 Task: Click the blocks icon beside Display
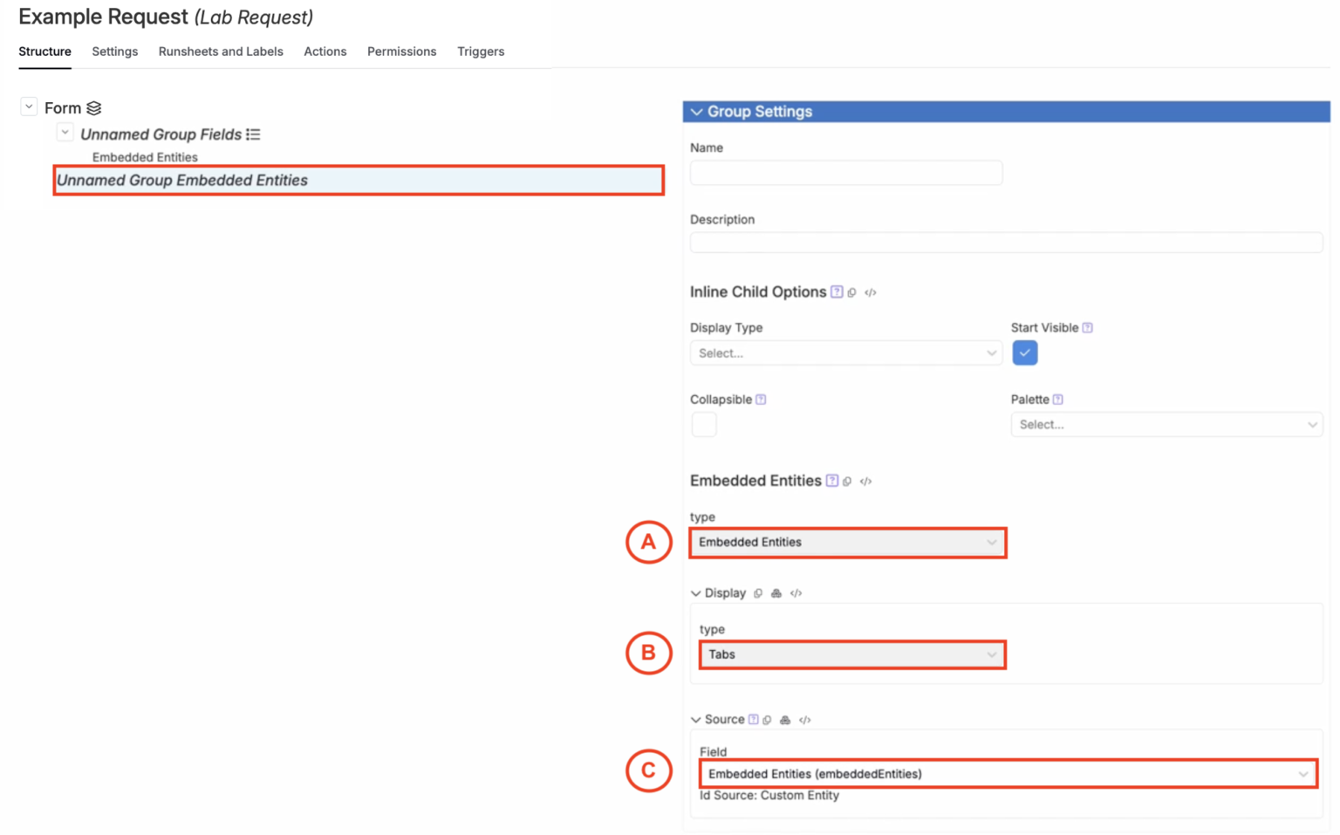click(x=776, y=593)
